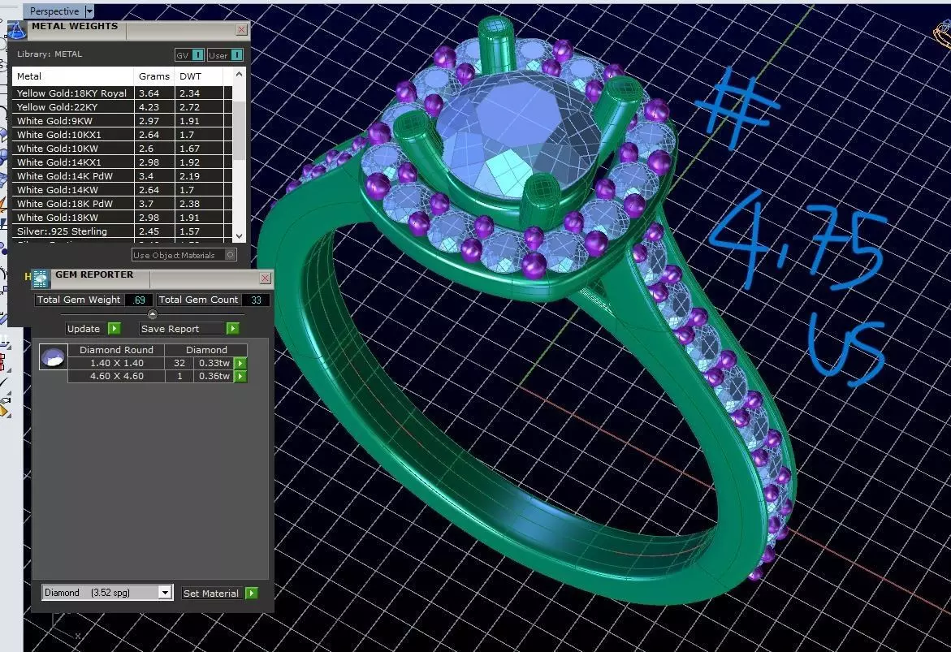The image size is (951, 652).
Task: Select White Gold:10KW row
Action: coord(123,149)
